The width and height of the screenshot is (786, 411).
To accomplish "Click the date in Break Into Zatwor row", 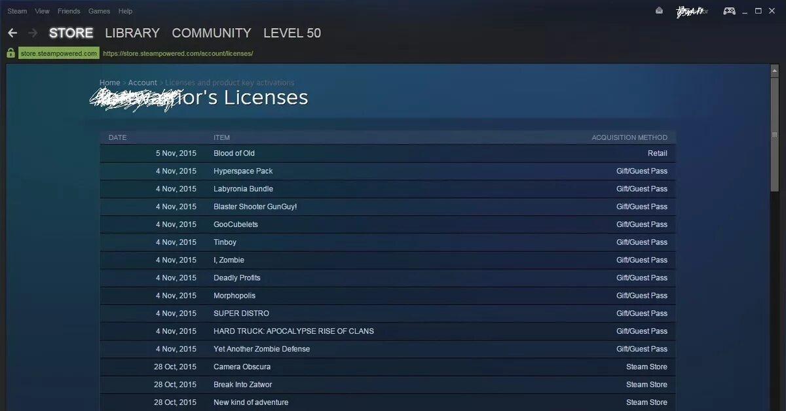I will tap(175, 384).
